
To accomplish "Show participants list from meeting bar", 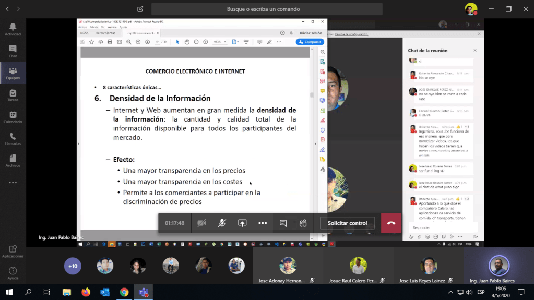I will click(x=303, y=223).
